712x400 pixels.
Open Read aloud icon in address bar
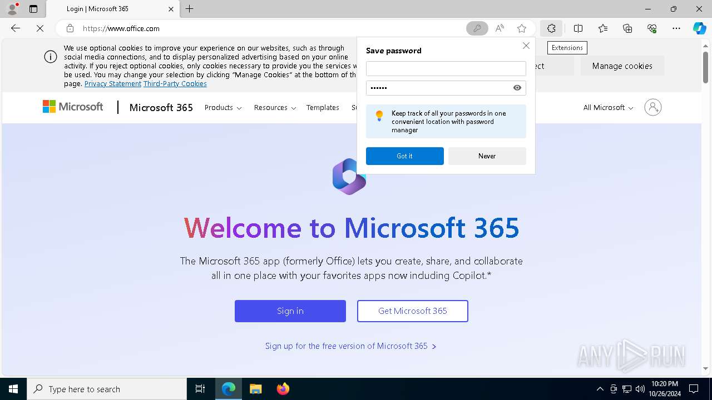click(500, 28)
